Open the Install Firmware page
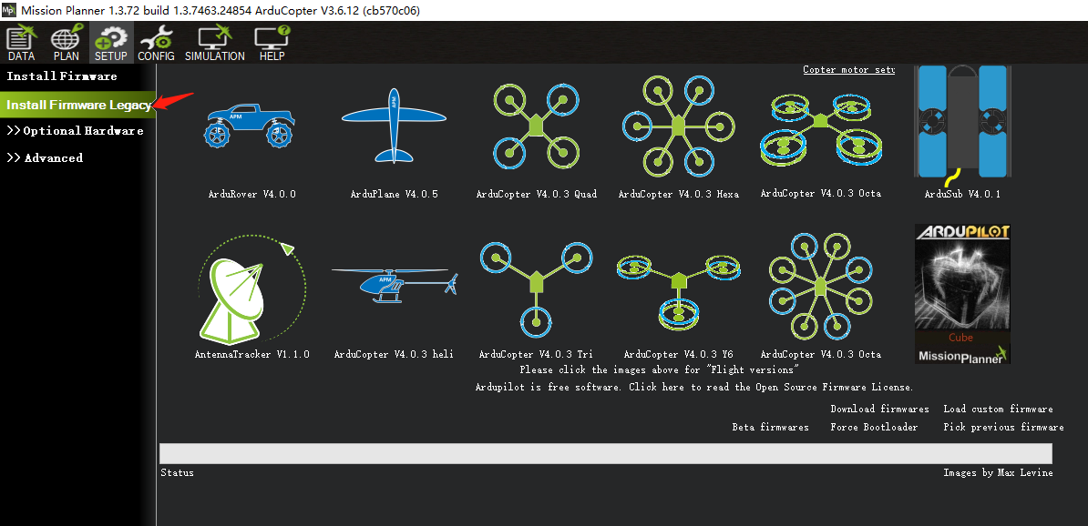 tap(62, 76)
